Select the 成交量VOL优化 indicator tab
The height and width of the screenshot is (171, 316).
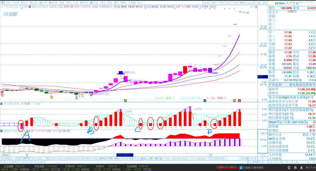[130, 158]
